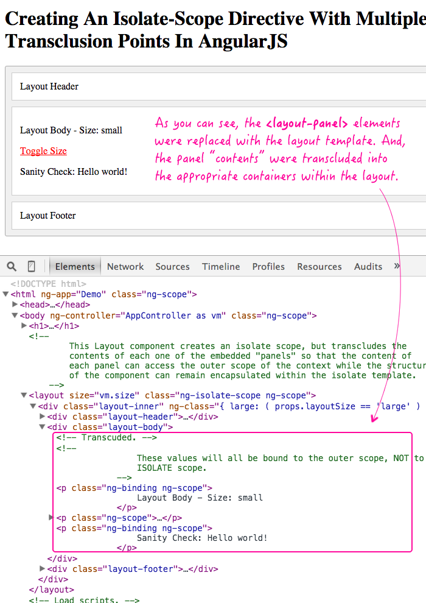Click the page paragraph "Sanity Check: Hello world!"
426x603 pixels.
coord(74,172)
